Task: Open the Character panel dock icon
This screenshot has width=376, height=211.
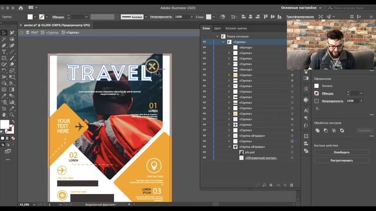Action: pyautogui.click(x=306, y=111)
